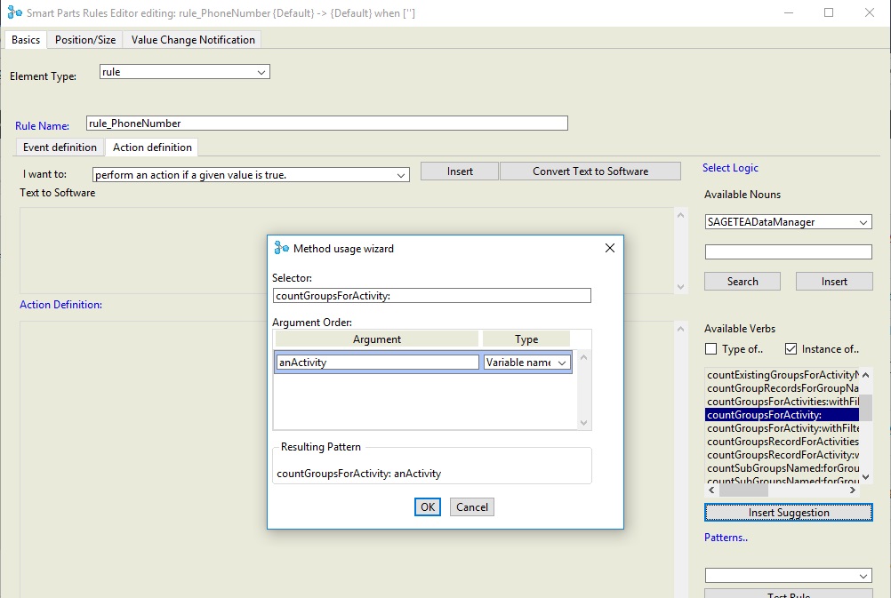Image resolution: width=891 pixels, height=598 pixels.
Task: Select the Action definition tab
Action: (152, 148)
